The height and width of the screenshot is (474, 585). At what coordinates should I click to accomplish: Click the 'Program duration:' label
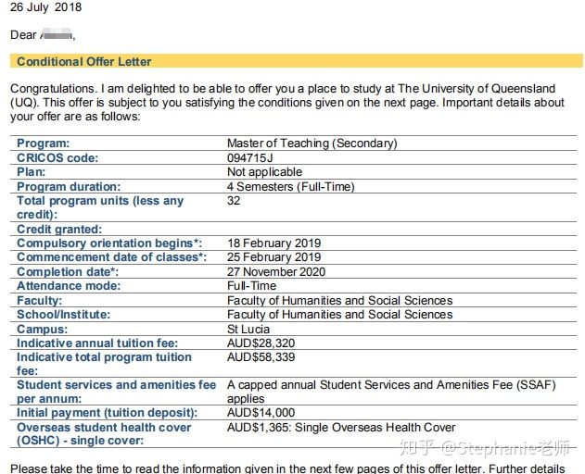(x=69, y=187)
